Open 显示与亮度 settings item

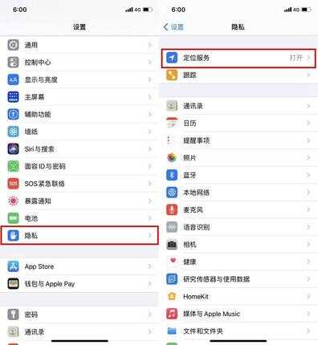(79, 79)
